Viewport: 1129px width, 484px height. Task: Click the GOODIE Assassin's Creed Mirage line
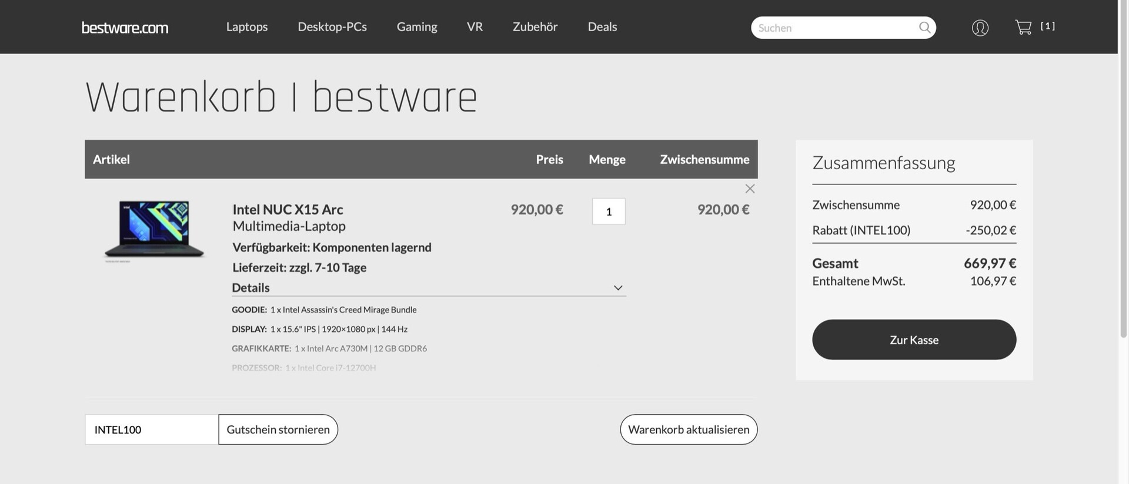pos(324,310)
